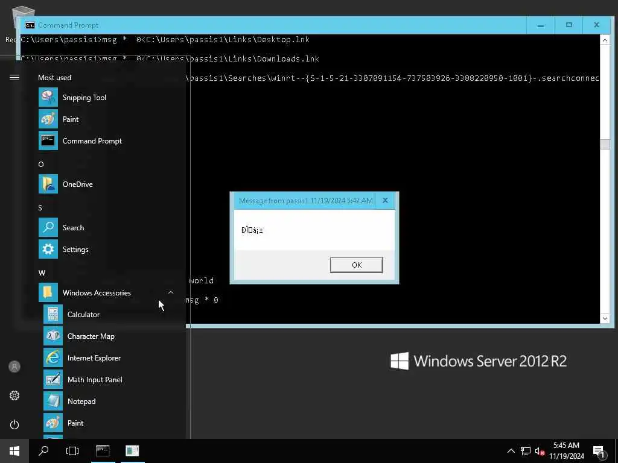Switch to Command Prompt taskbar button
618x463 pixels.
103,451
